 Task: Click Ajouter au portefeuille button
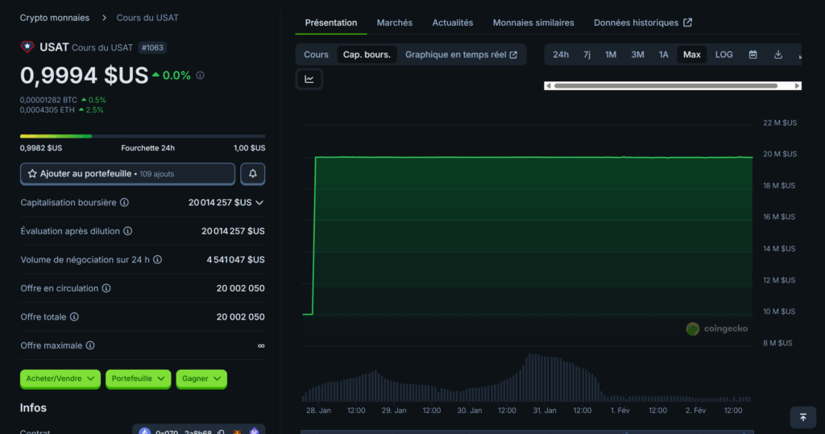(127, 174)
